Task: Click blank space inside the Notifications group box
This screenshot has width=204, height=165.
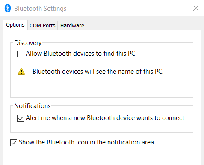Action: pyautogui.click(x=102, y=127)
